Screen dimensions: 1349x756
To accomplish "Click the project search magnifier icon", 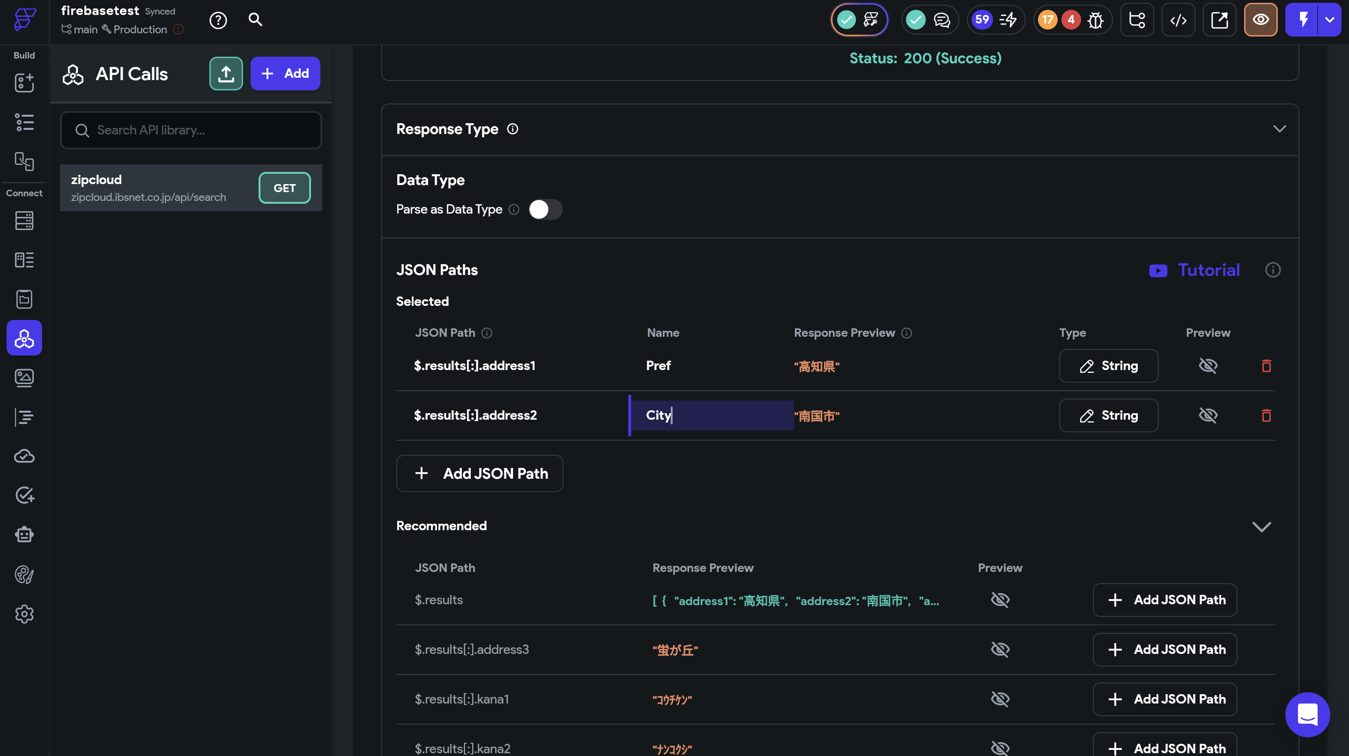I will point(255,20).
